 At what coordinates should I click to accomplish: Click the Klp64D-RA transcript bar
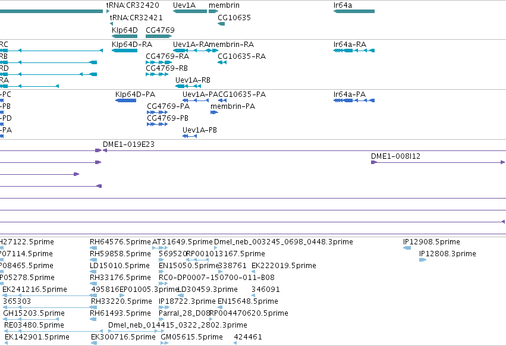coord(124,51)
